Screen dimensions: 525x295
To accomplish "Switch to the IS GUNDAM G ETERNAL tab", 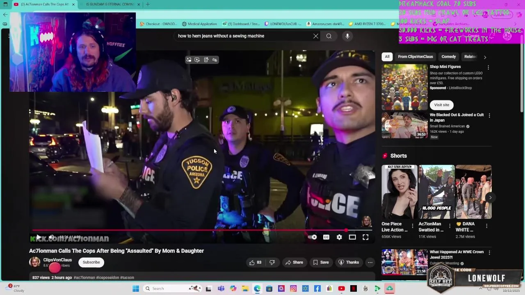I will (x=111, y=5).
